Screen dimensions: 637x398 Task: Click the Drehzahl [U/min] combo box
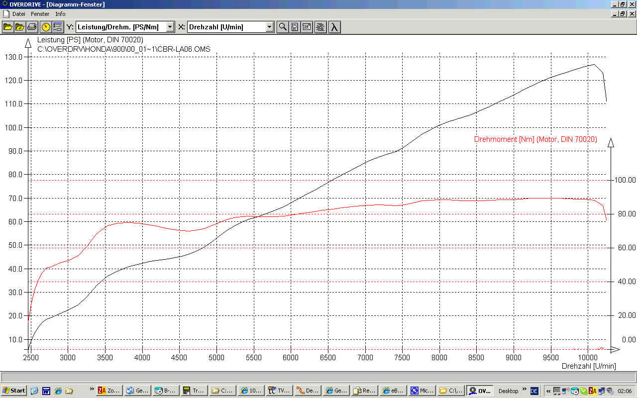pos(231,27)
